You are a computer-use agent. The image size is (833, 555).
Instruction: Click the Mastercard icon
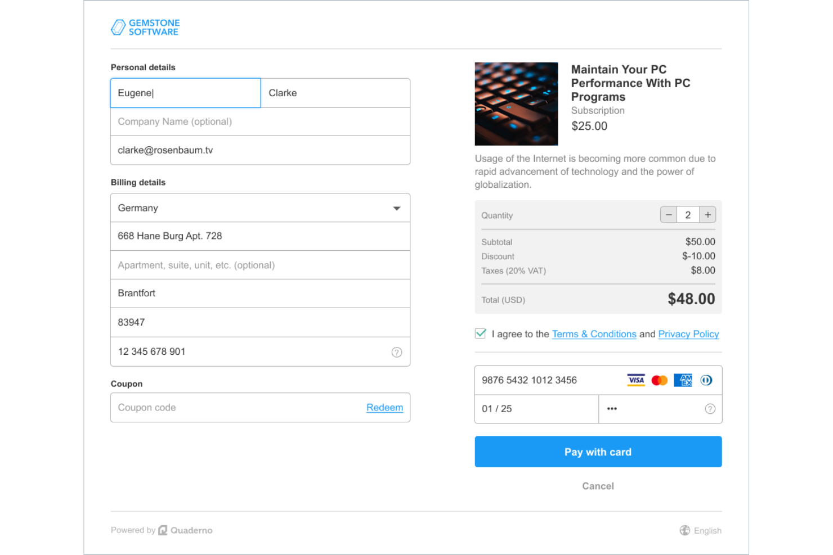point(660,381)
